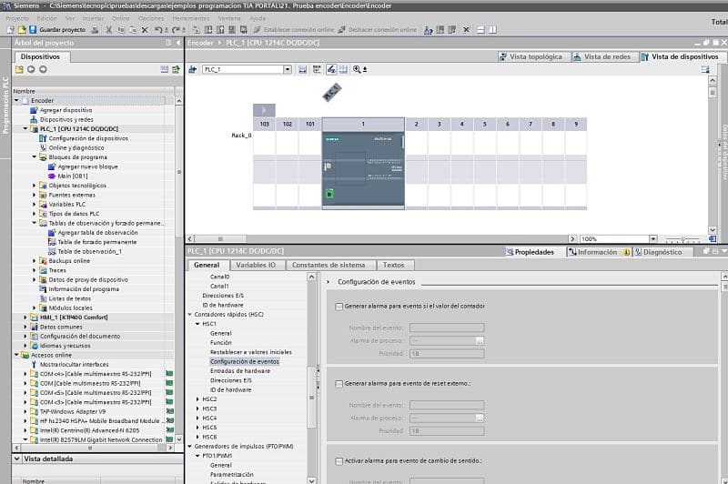Enable alarm for counter value event checkbox
The height and width of the screenshot is (484, 728).
[x=339, y=307]
